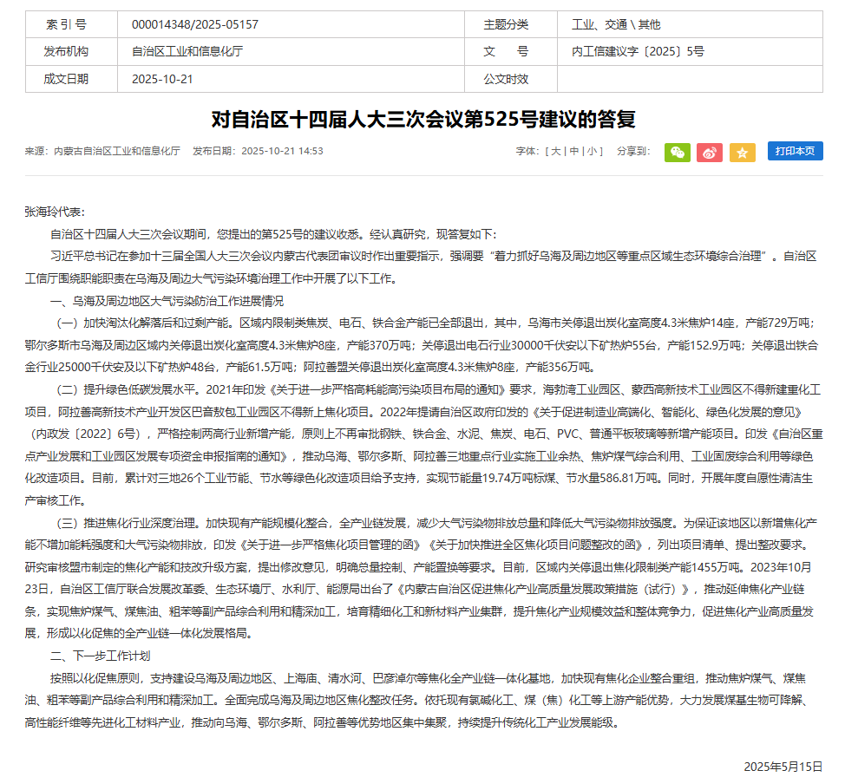
Task: Set font size to 大 (large)
Action: [x=556, y=151]
